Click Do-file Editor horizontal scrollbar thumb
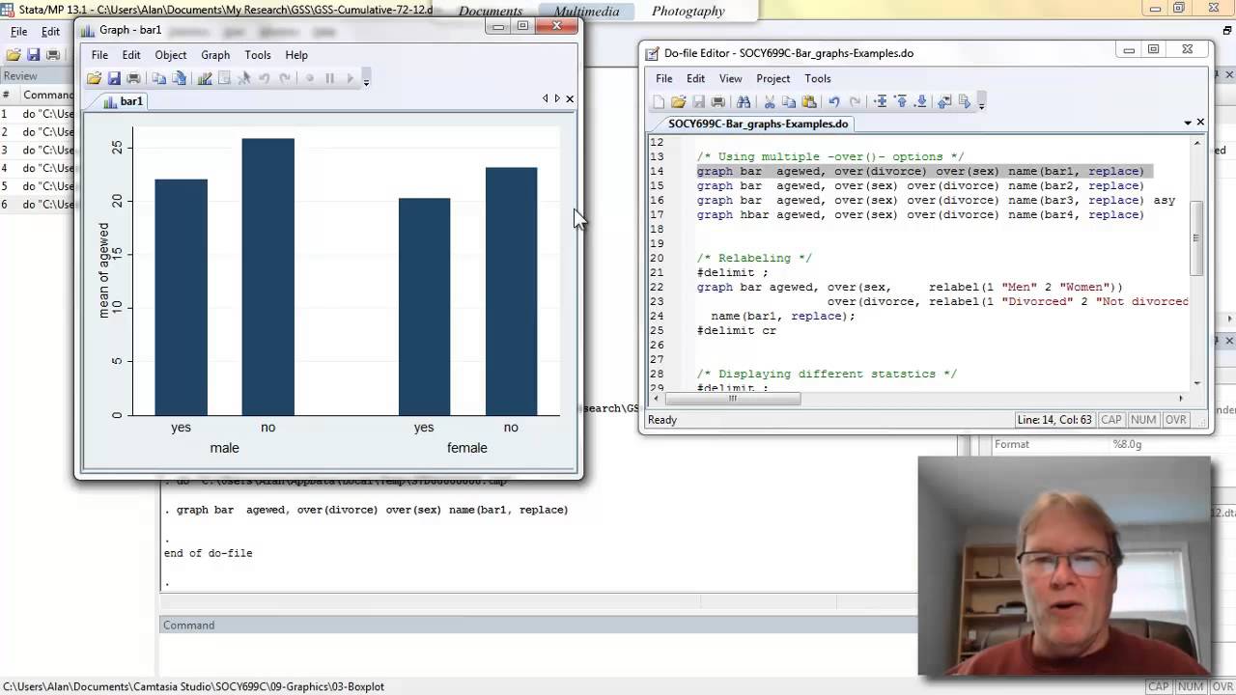 click(733, 398)
